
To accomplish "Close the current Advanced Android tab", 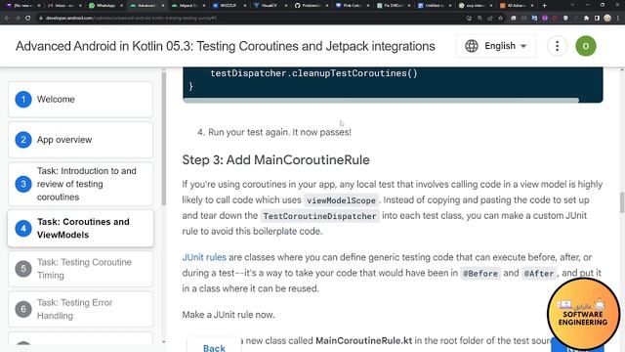I will coord(163,6).
